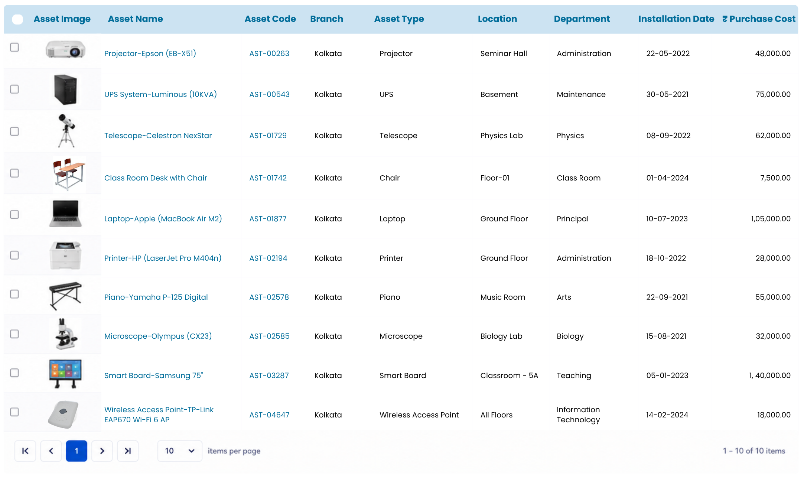Sort by Asset Name column header
Viewport: 804px width, 478px height.
(x=135, y=19)
